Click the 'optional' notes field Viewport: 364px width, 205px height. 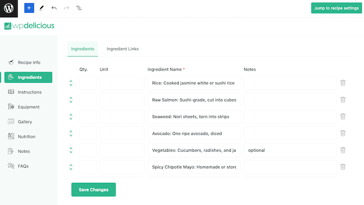point(290,150)
